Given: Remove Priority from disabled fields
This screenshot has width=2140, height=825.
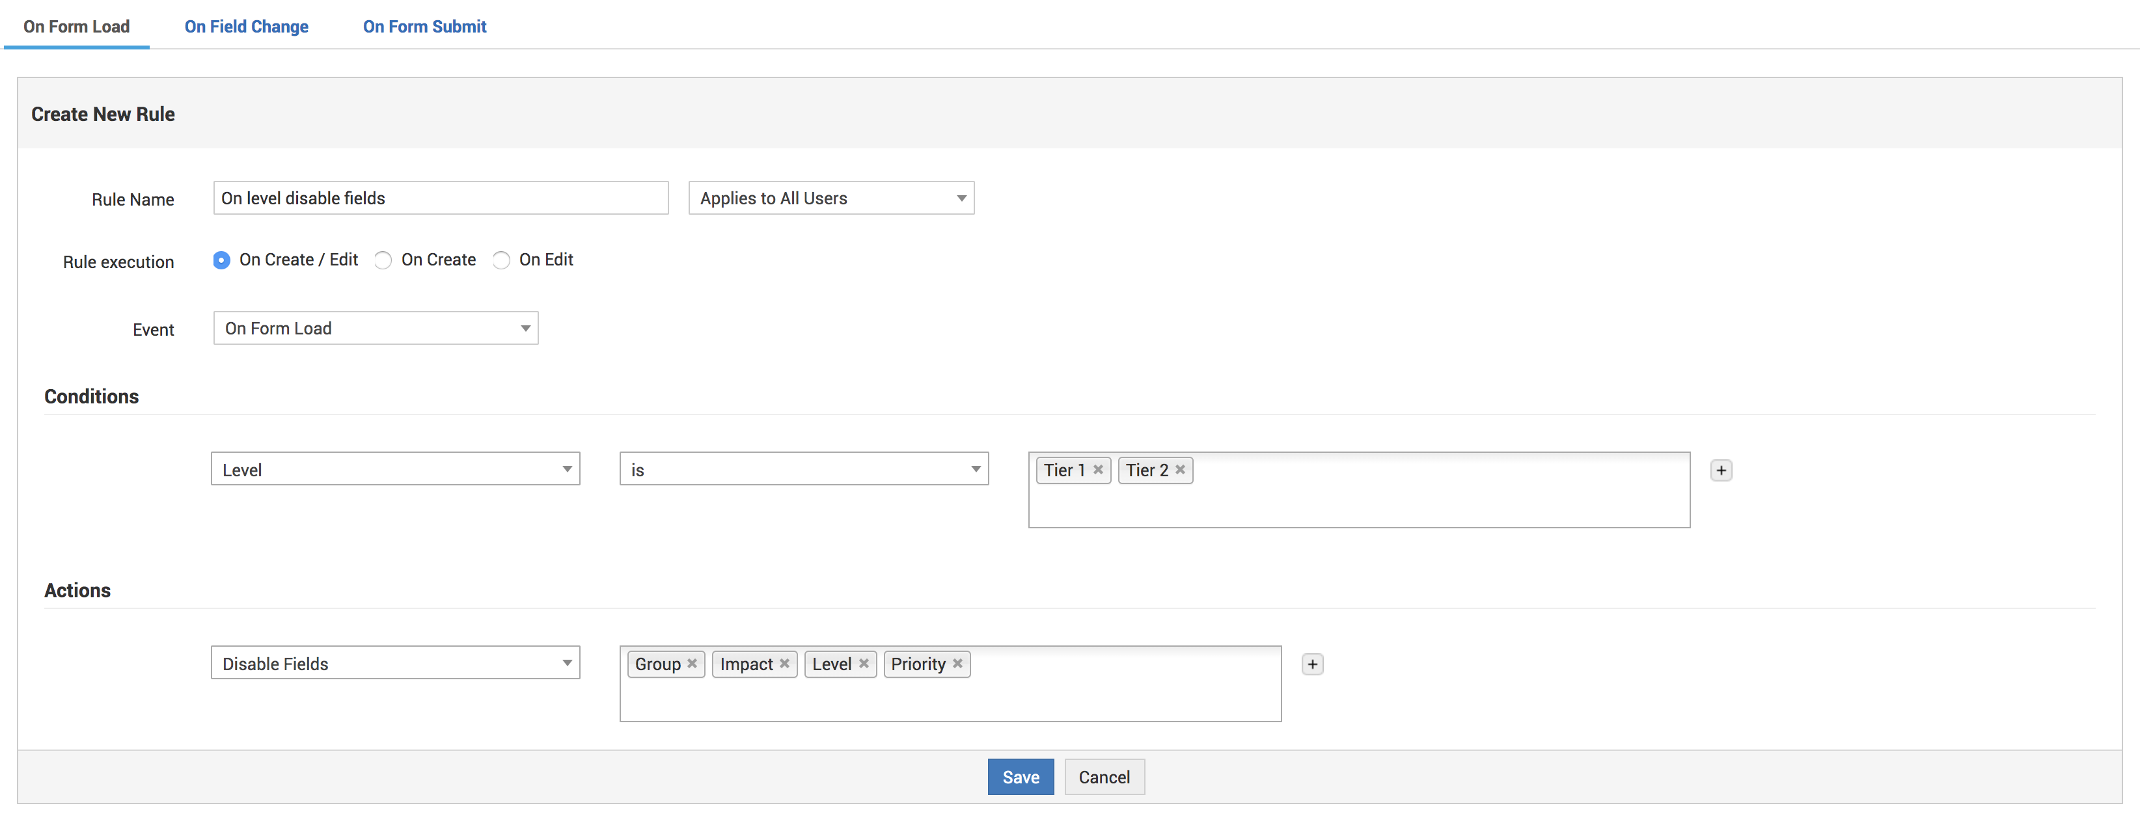Looking at the screenshot, I should pos(957,663).
